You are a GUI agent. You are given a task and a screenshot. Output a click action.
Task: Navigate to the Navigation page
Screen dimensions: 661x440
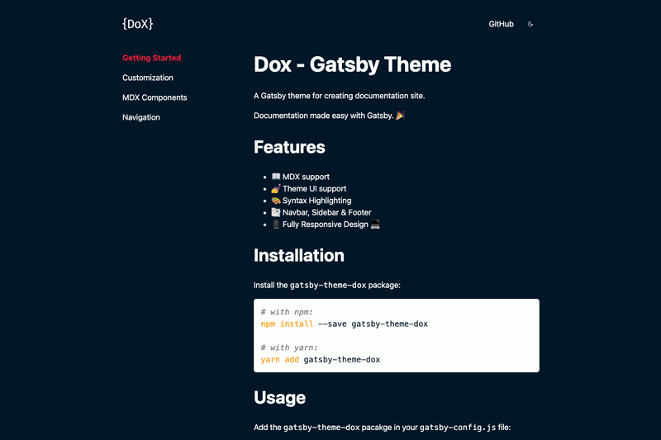[140, 117]
